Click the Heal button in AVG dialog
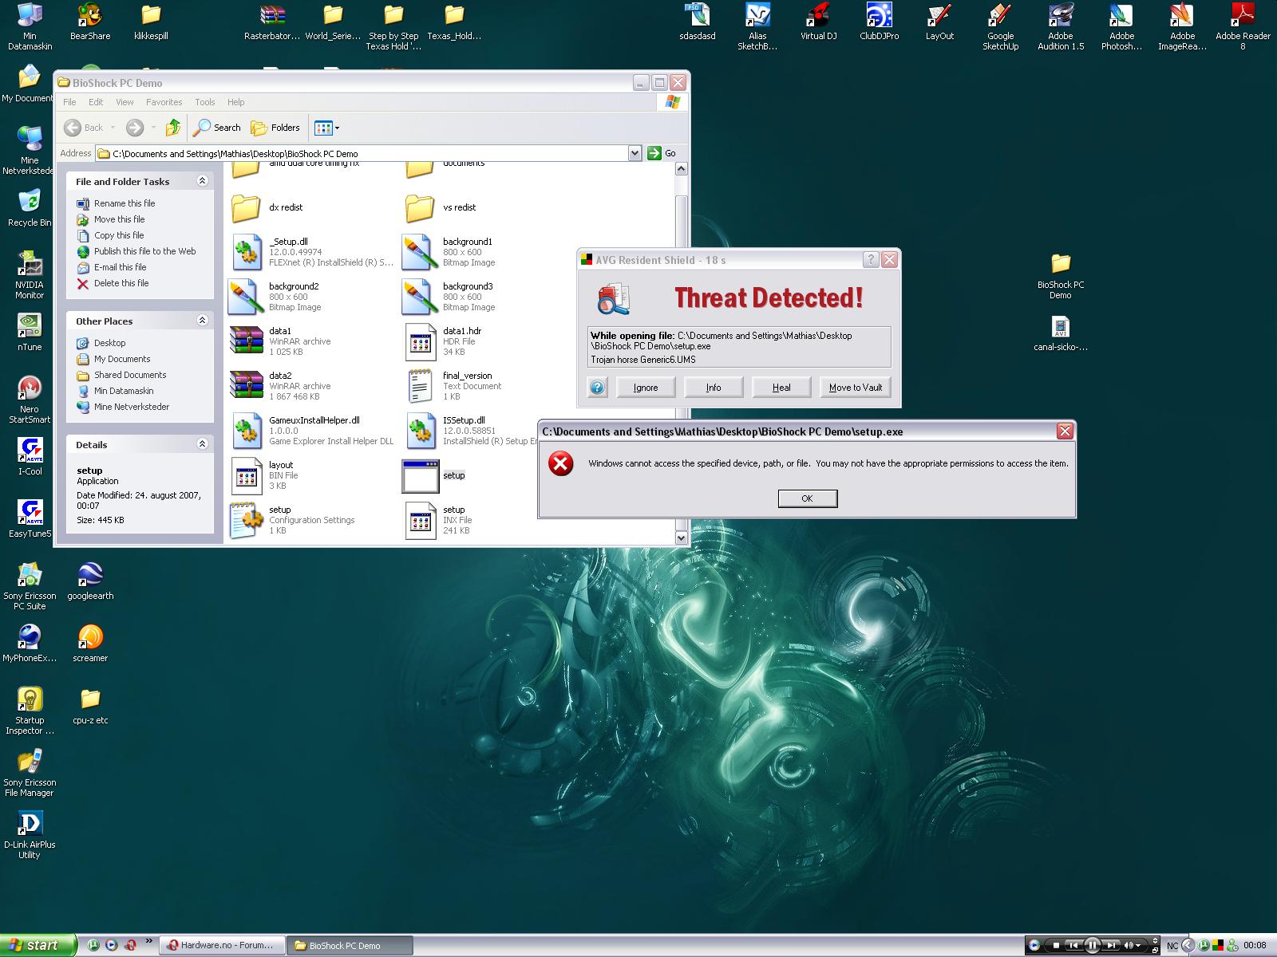Viewport: 1277px width, 957px height. click(x=781, y=388)
